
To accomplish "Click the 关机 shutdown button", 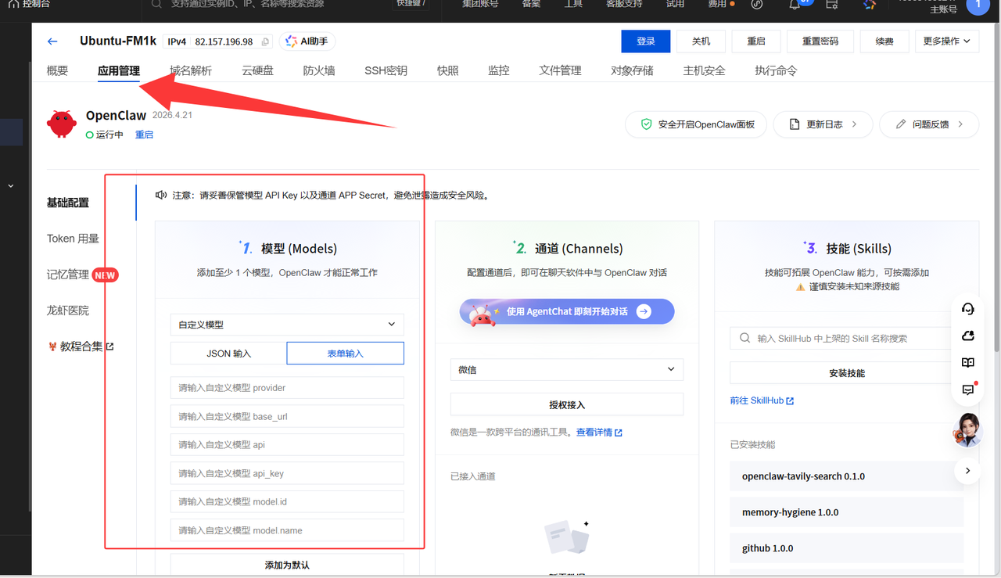I will click(x=701, y=41).
